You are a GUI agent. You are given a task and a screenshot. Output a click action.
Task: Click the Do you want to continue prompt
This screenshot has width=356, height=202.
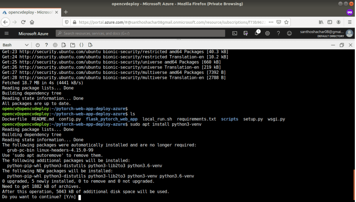click(x=39, y=197)
